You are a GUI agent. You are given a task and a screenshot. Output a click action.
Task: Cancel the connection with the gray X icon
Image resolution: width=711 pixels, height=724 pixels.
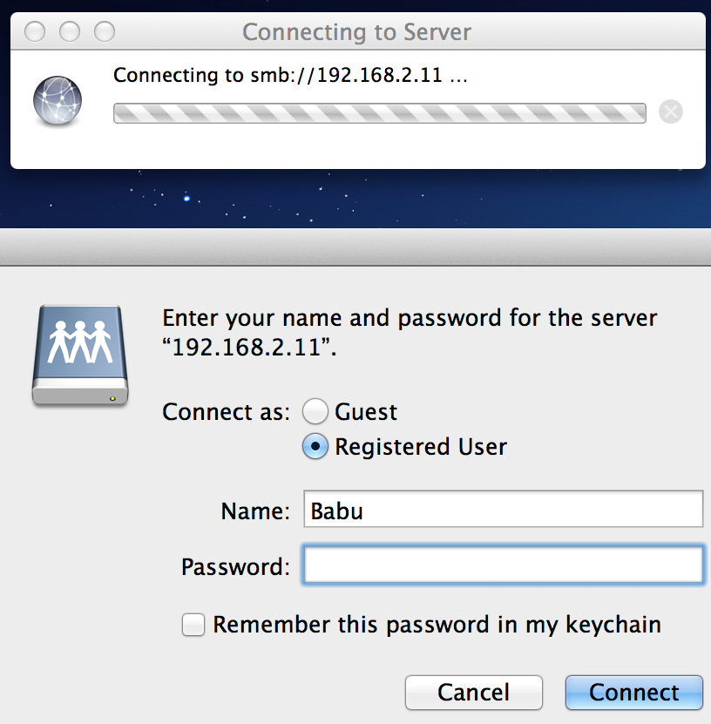[x=670, y=112]
